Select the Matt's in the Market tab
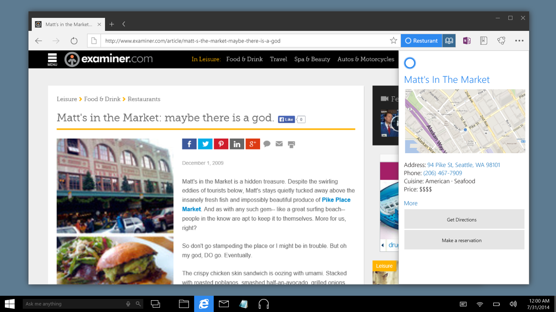The height and width of the screenshot is (312, 556). [x=68, y=24]
